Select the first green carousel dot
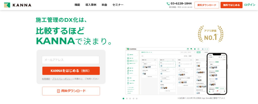The width and height of the screenshot is (258, 104). pos(123,98)
